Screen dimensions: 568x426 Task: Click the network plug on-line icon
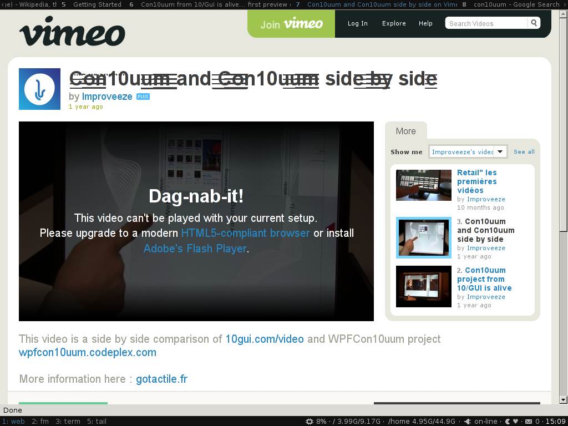469,422
